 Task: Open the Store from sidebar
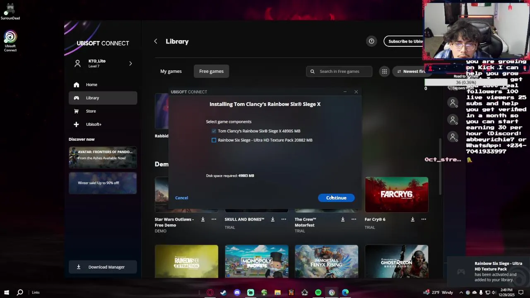click(103, 111)
